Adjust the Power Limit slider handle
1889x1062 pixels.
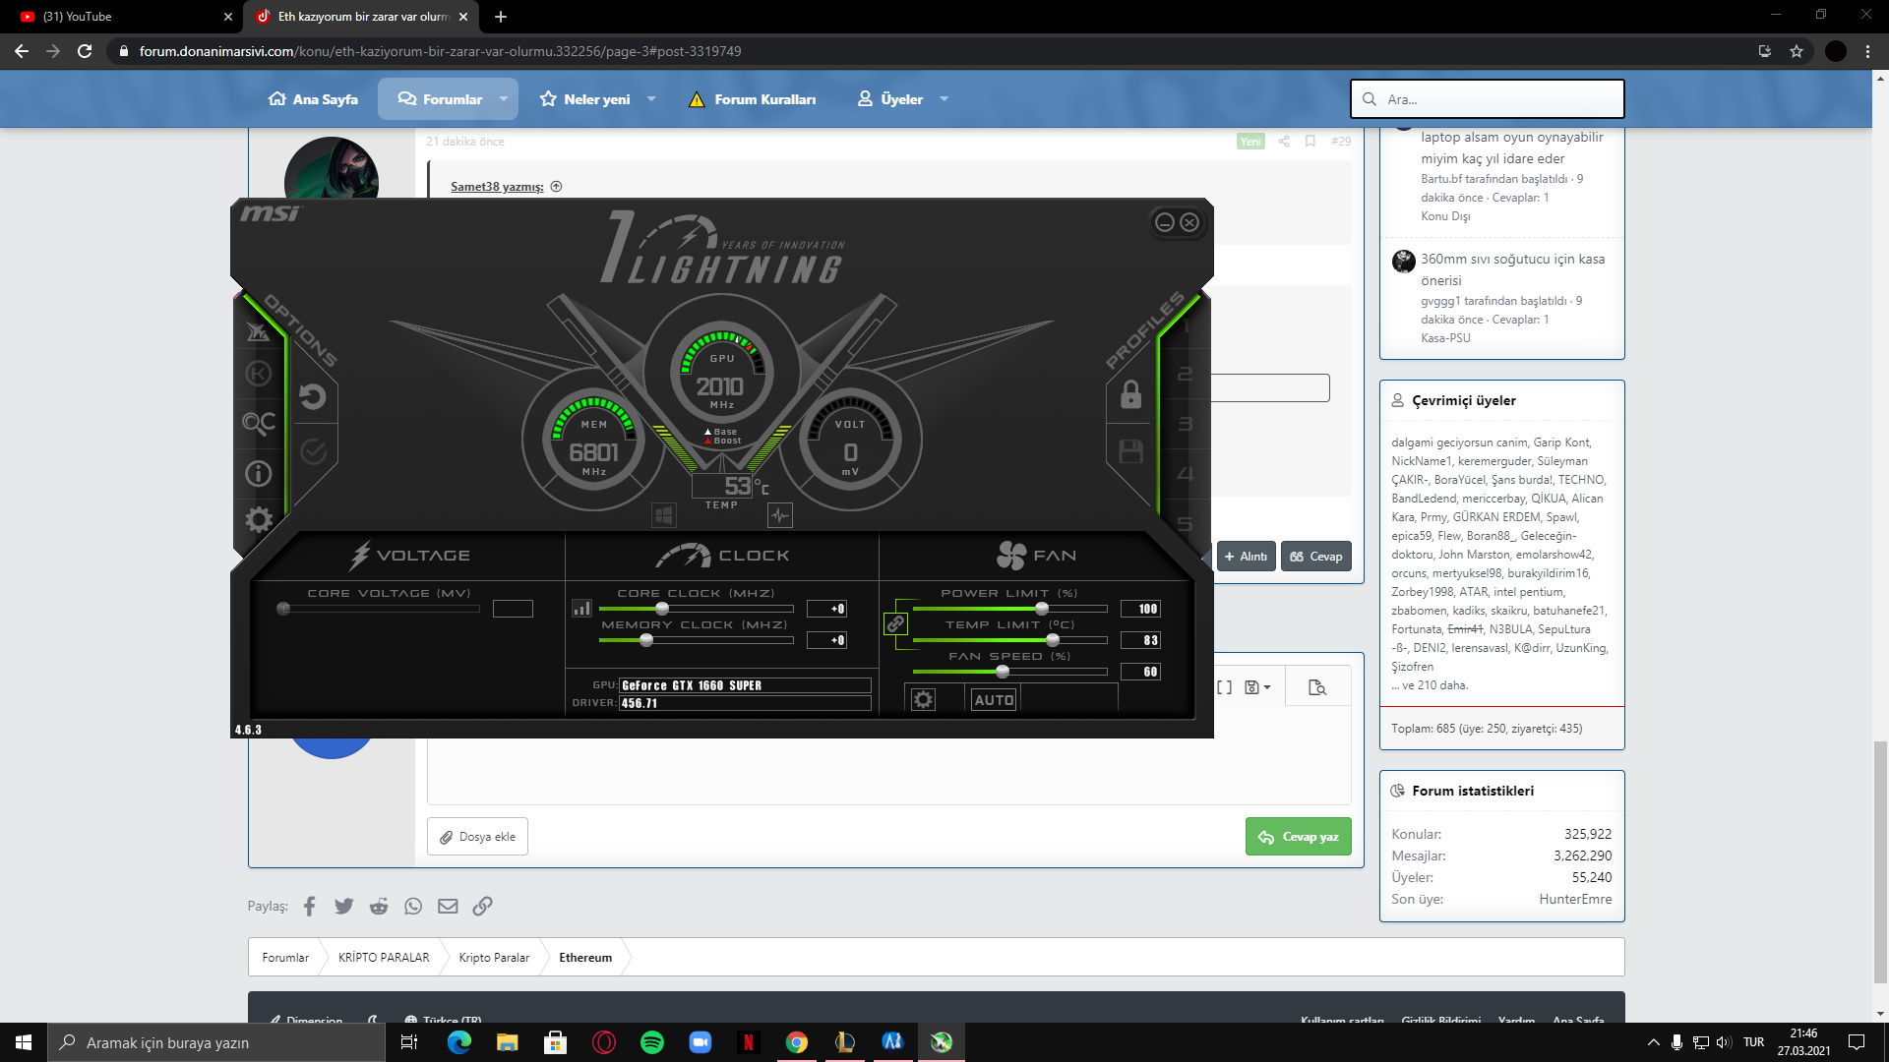tap(1042, 609)
